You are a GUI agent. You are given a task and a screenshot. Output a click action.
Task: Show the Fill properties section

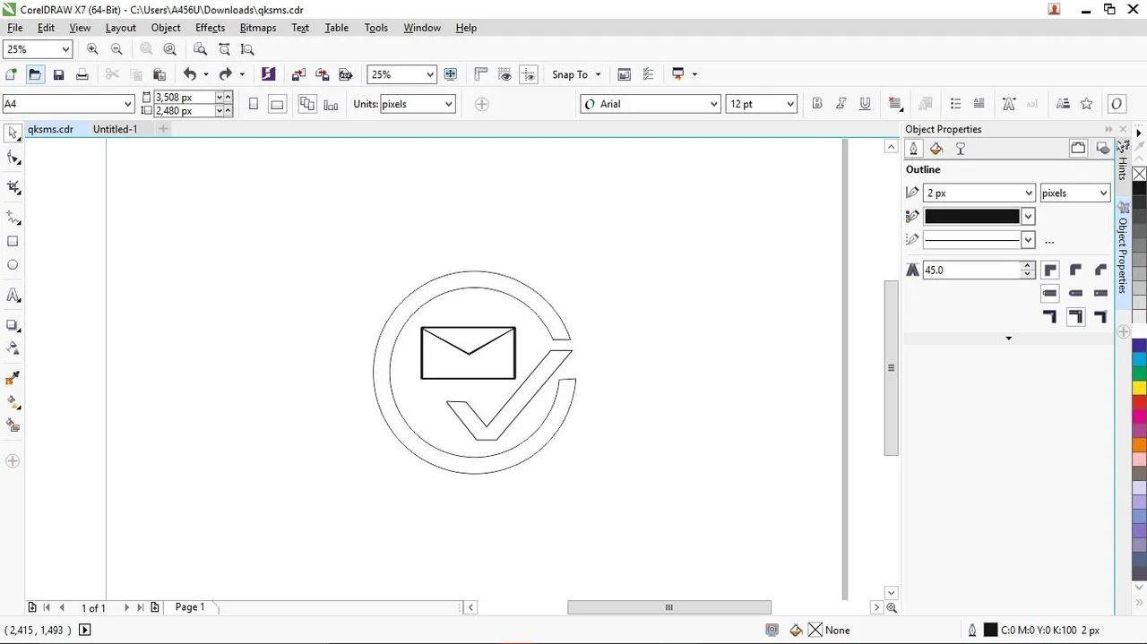click(x=936, y=149)
